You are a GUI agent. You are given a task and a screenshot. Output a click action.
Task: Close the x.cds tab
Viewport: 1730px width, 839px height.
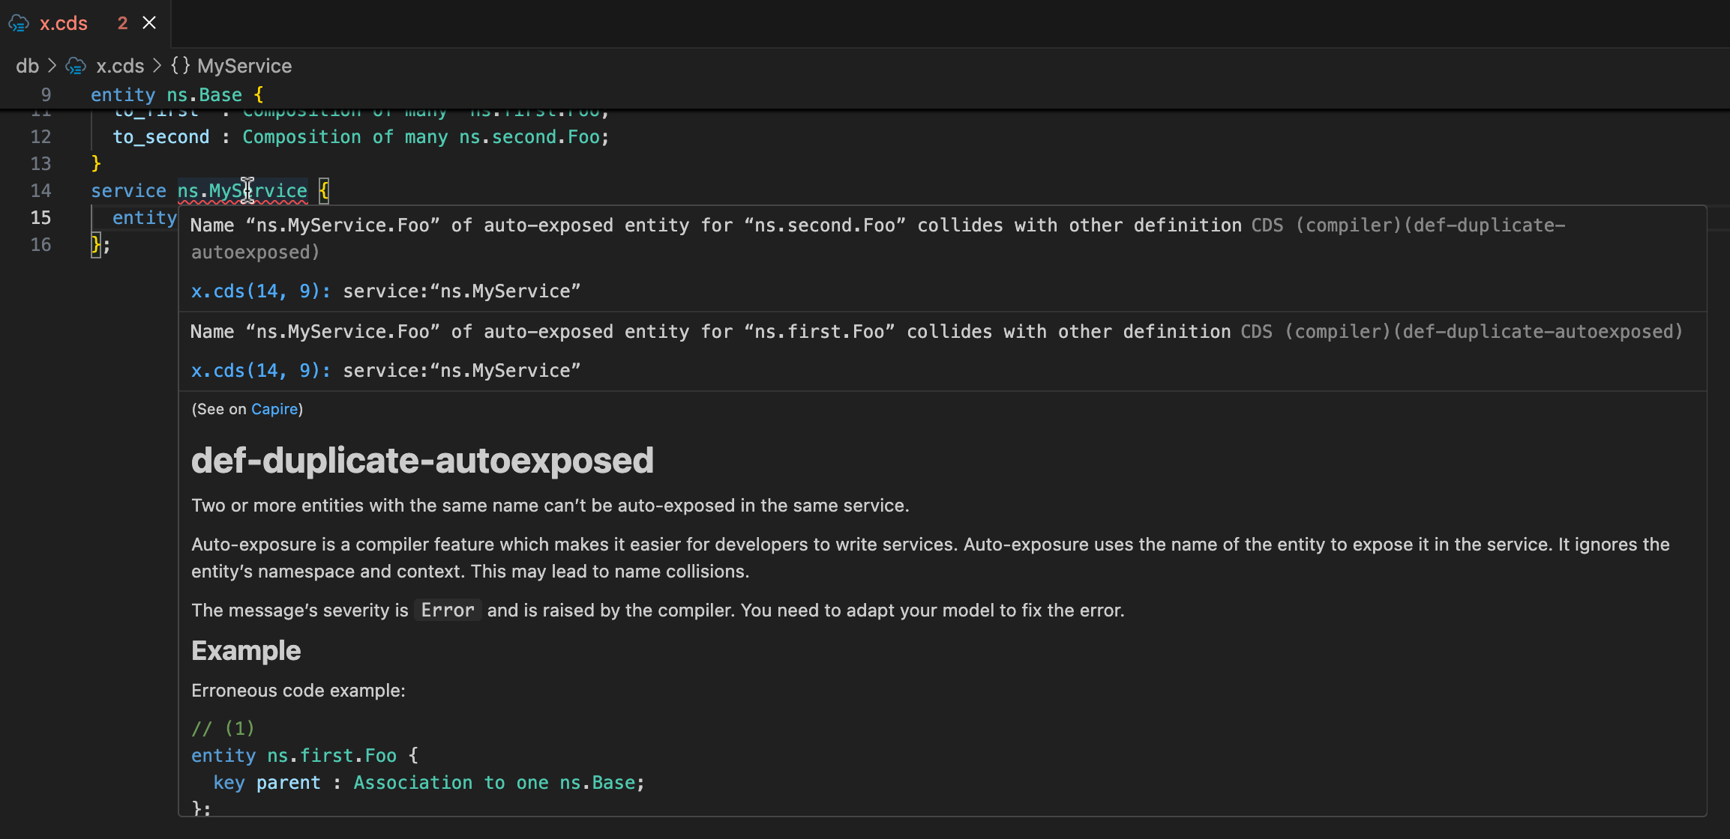click(x=149, y=23)
